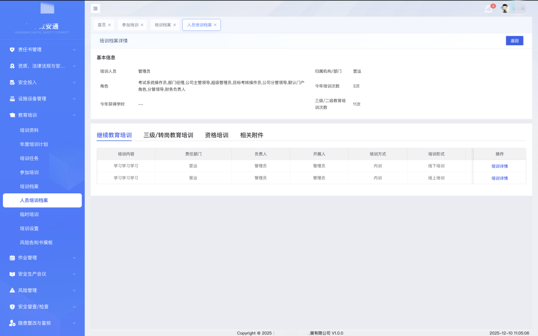This screenshot has height=336, width=538.
Task: Click the 返回 button
Action: pyautogui.click(x=514, y=41)
